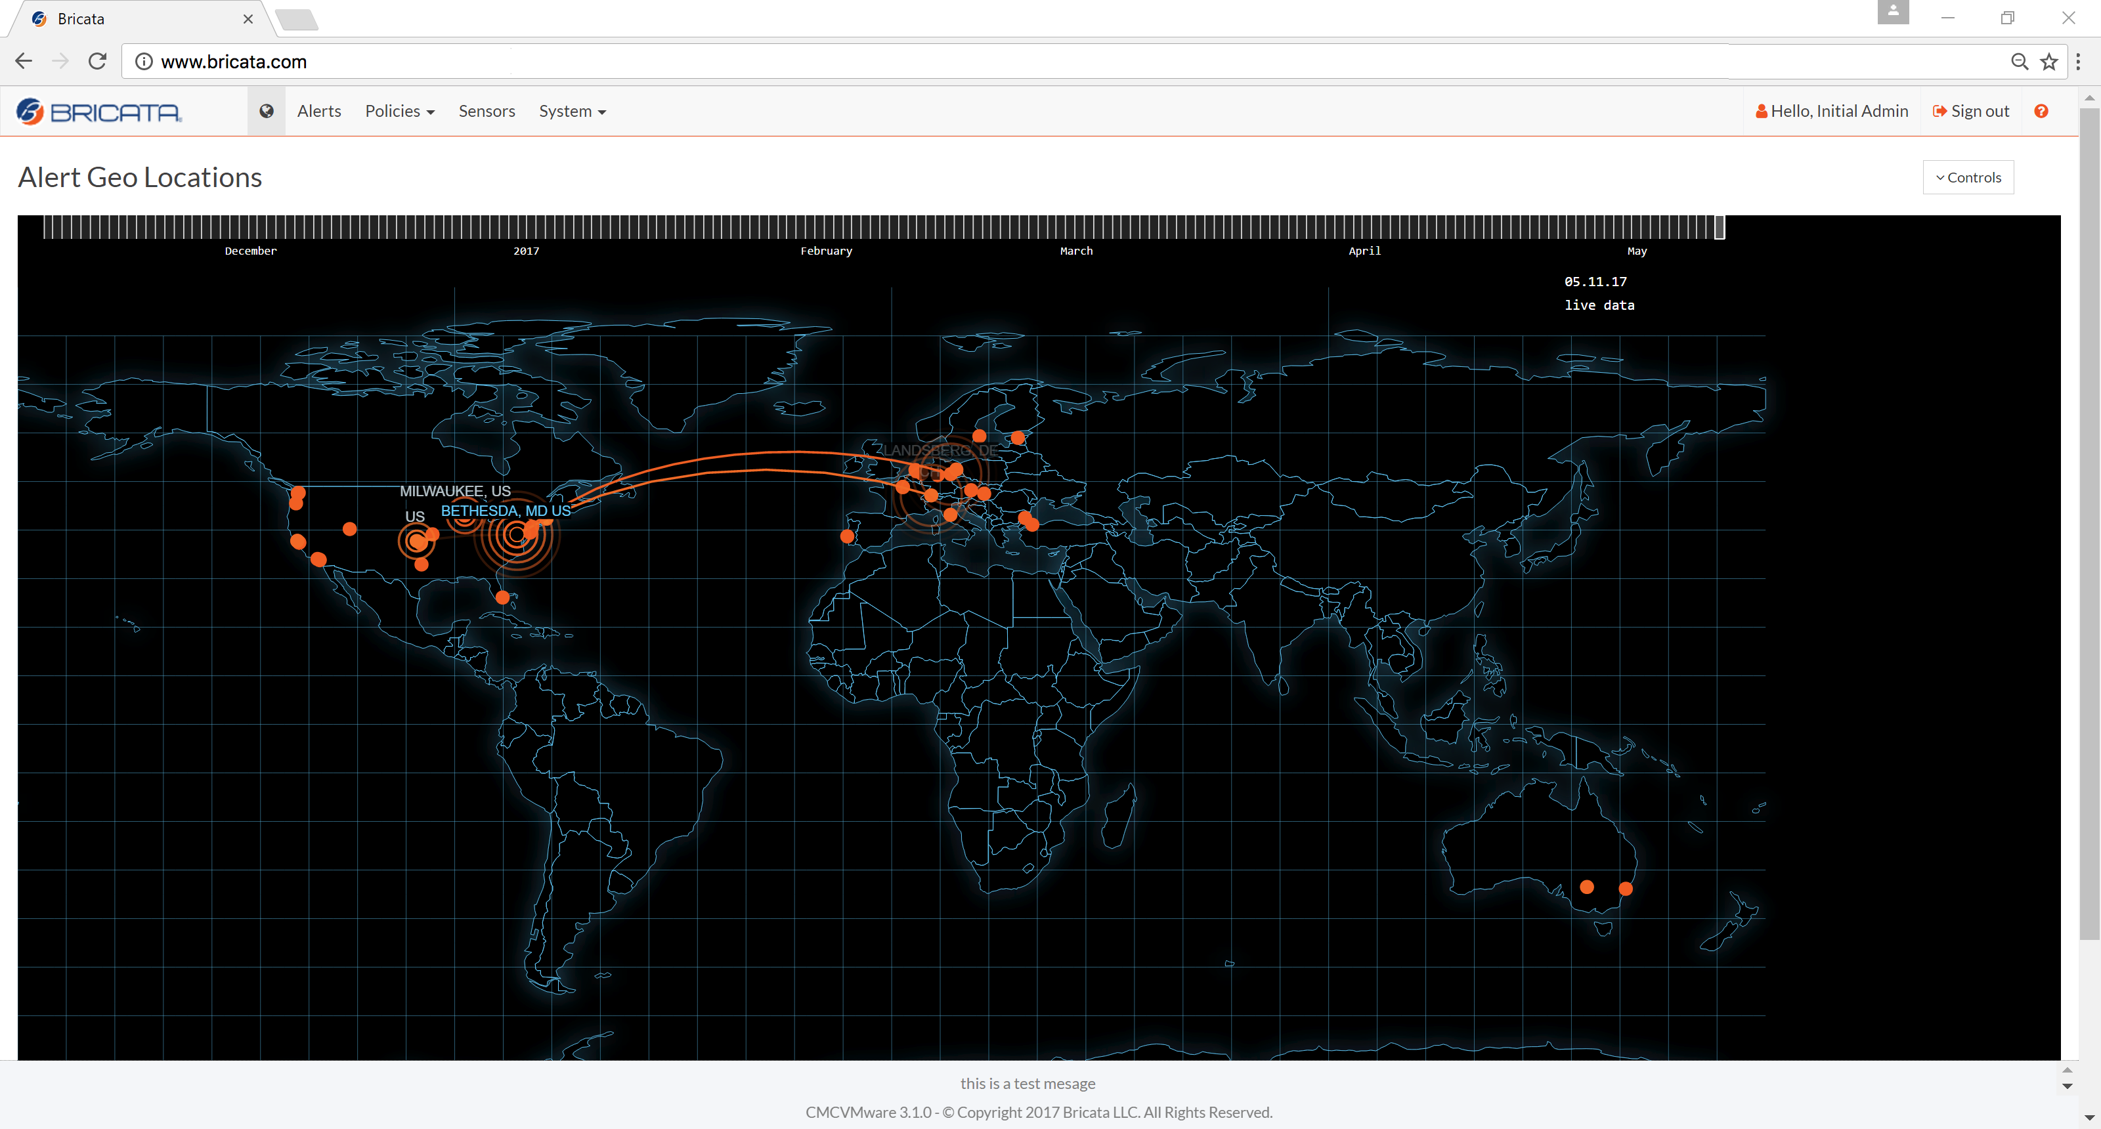Click the timeline slider handle at right end
This screenshot has height=1129, width=2101.
(1720, 227)
